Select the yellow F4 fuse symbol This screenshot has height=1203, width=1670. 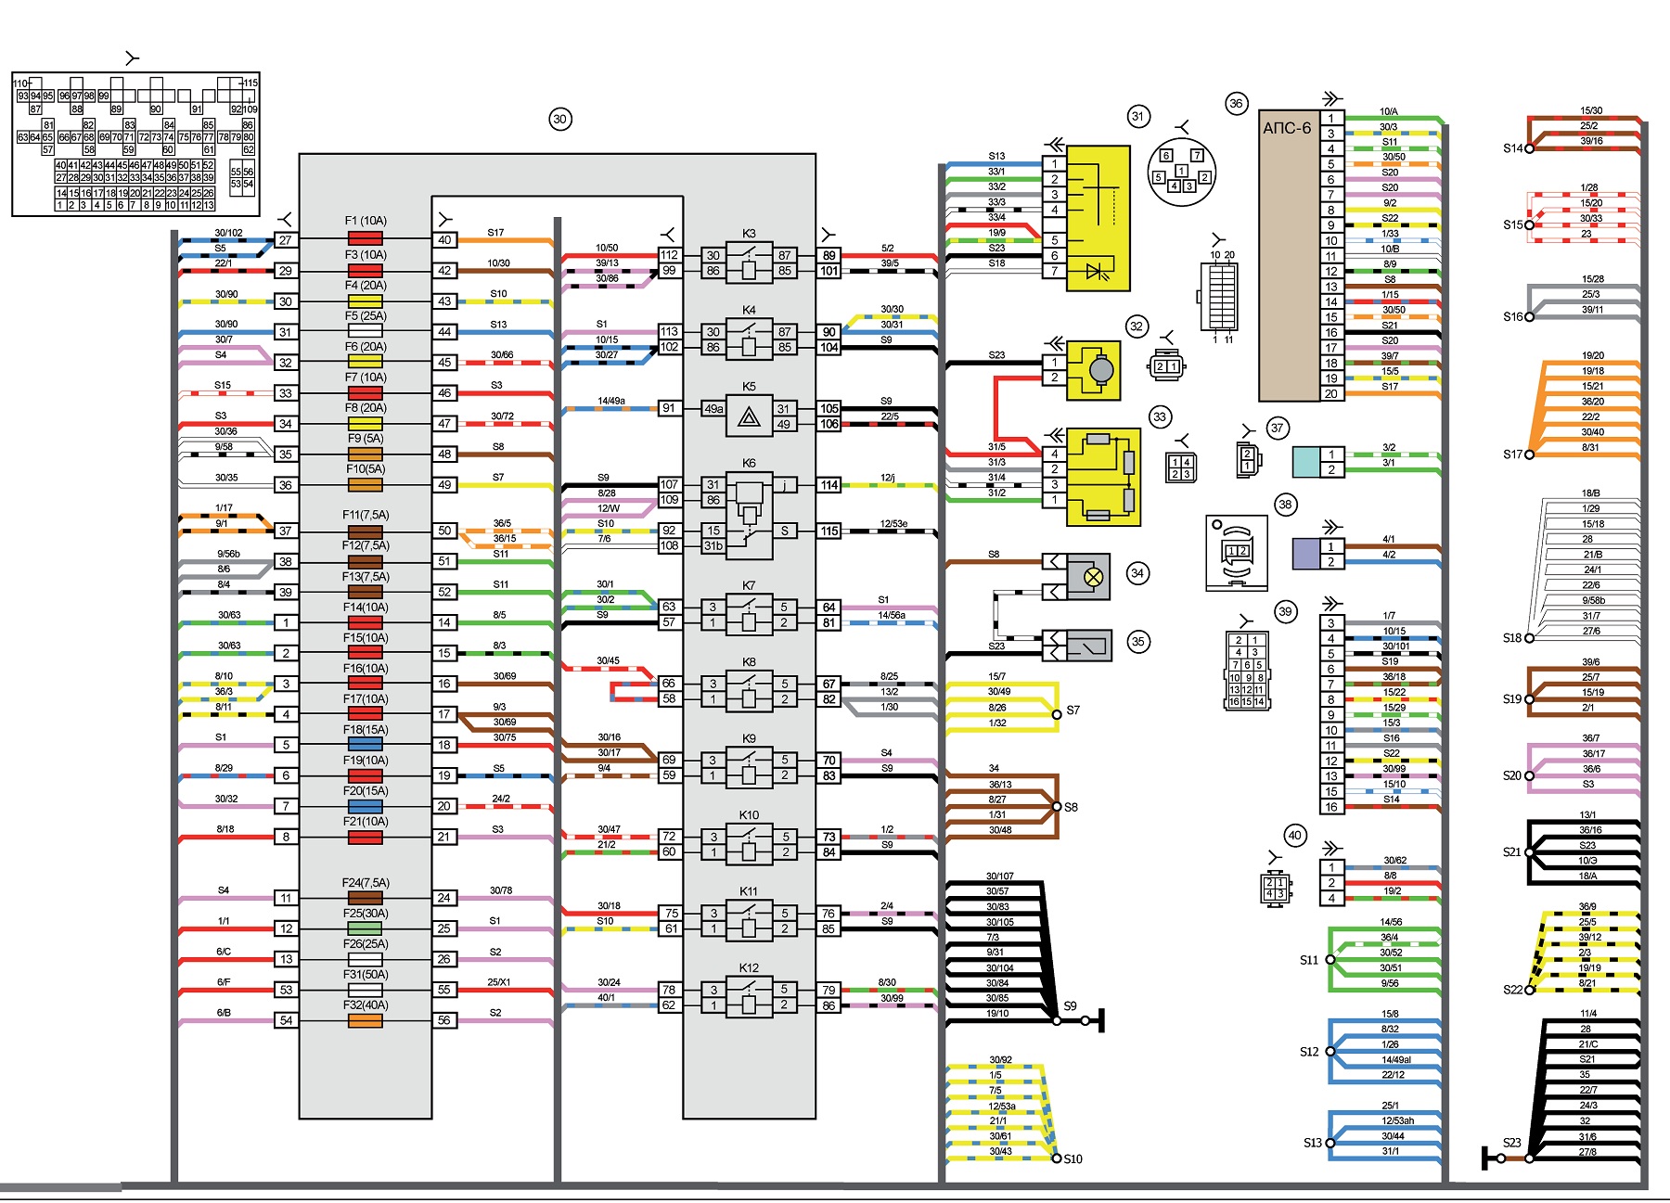pos(365,301)
